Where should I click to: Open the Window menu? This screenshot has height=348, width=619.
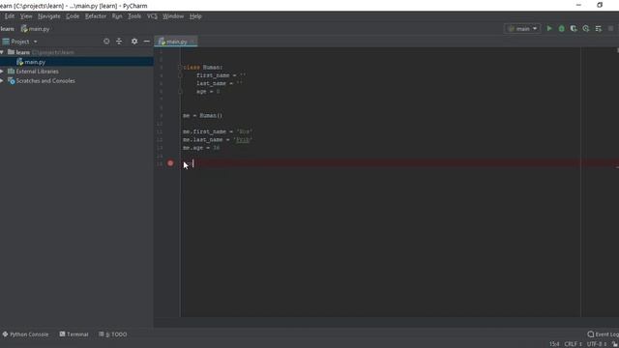pos(173,16)
